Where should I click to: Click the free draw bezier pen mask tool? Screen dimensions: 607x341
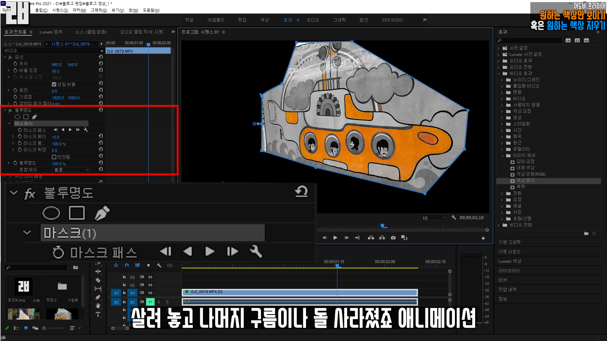[34, 117]
